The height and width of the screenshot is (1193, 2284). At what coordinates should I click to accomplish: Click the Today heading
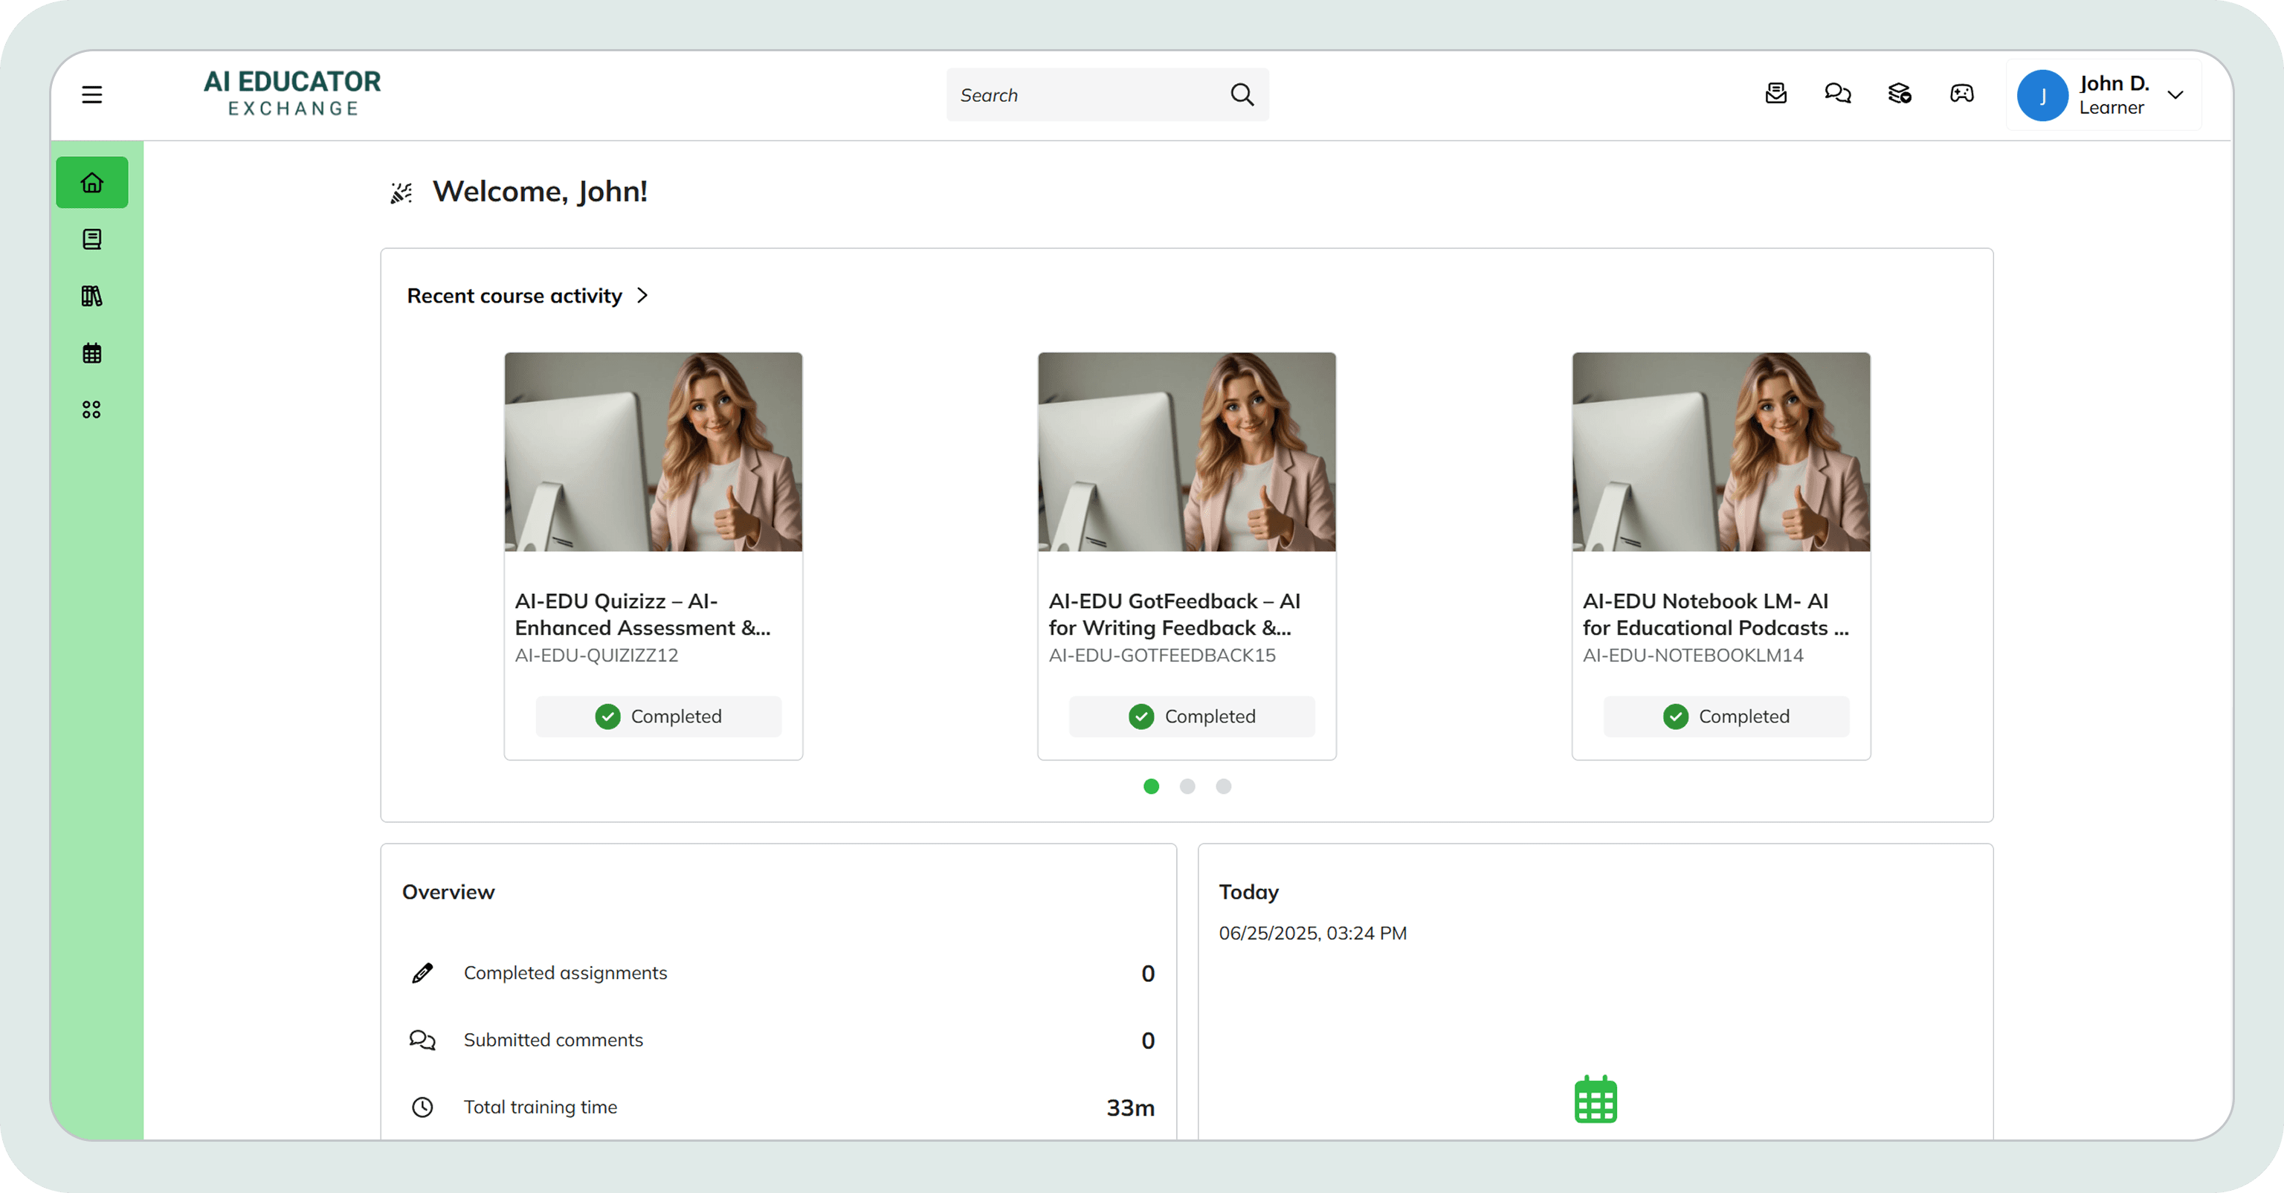(x=1248, y=893)
